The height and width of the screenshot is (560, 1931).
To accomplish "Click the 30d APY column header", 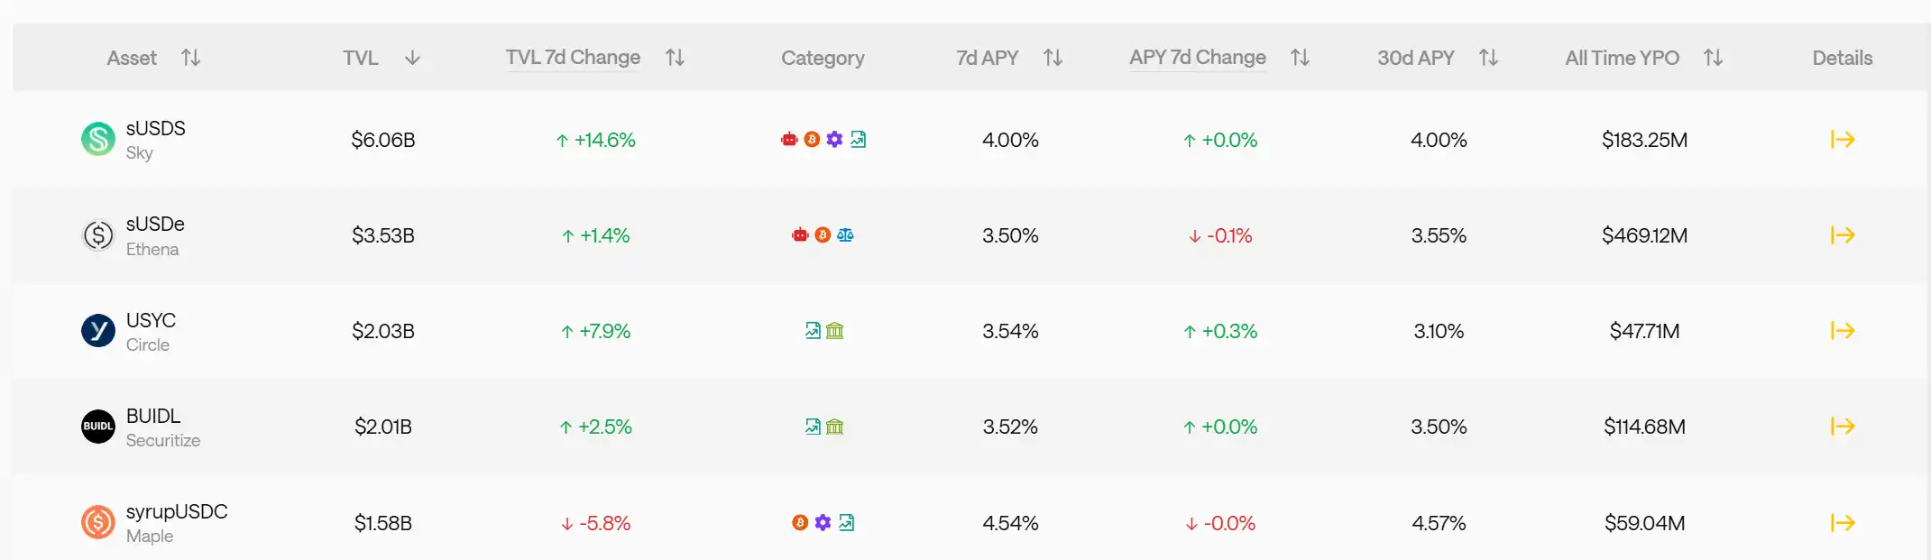I will (x=1415, y=58).
